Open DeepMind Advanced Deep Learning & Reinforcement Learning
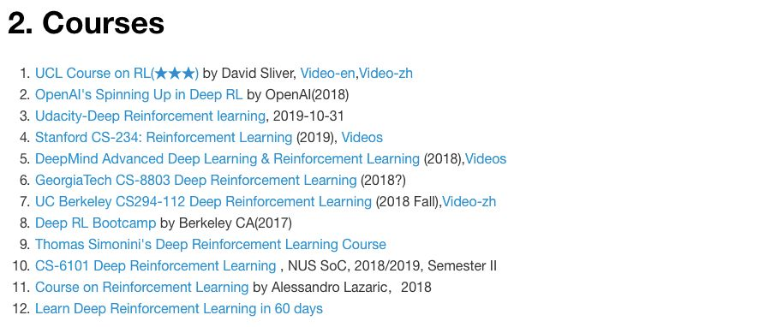The image size is (783, 327). [x=227, y=158]
